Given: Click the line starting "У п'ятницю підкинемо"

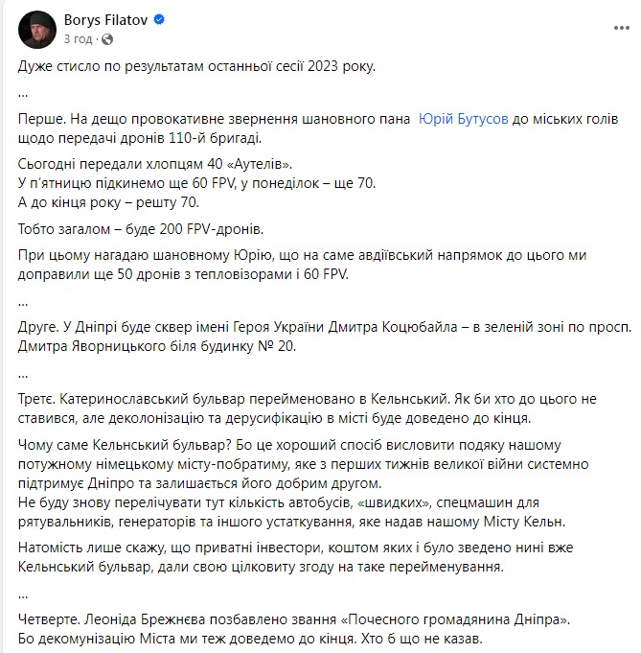Looking at the screenshot, I should [192, 182].
